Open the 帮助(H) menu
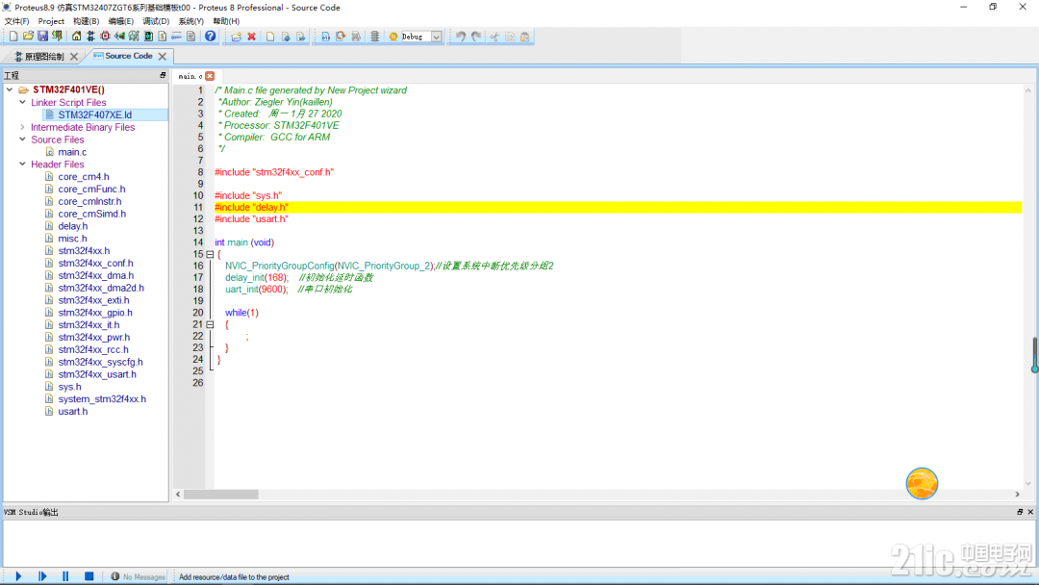1039x585 pixels. (x=226, y=21)
